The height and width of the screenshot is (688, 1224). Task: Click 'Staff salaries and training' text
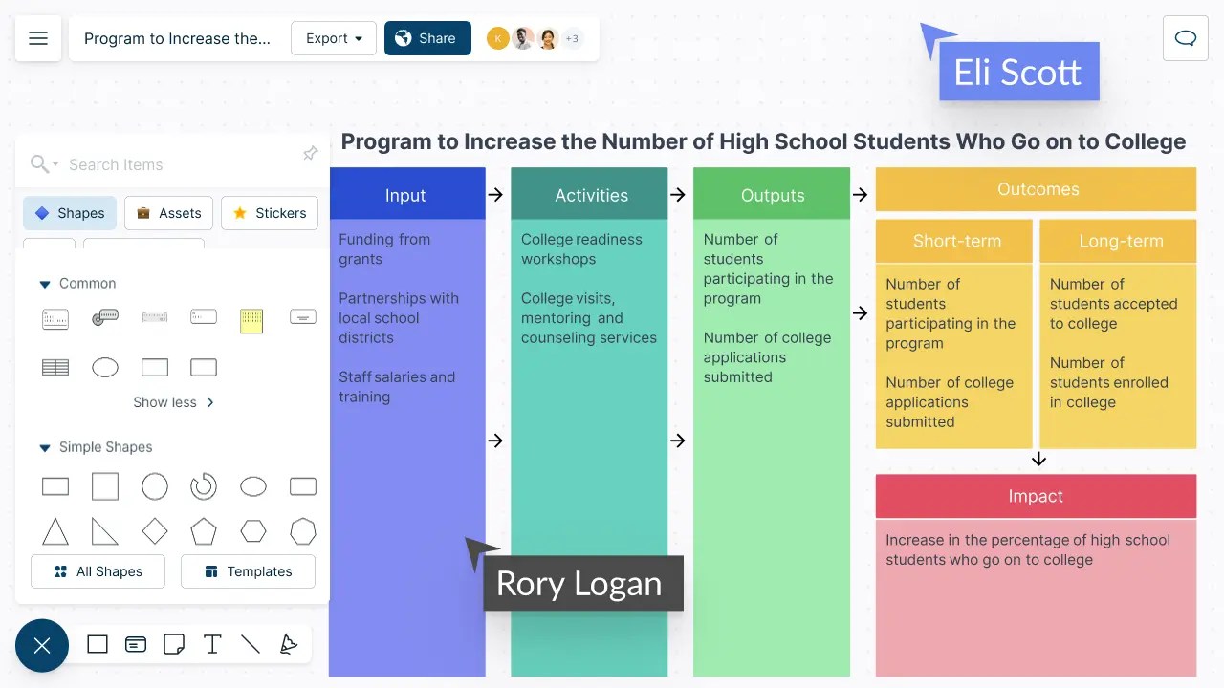(x=397, y=387)
